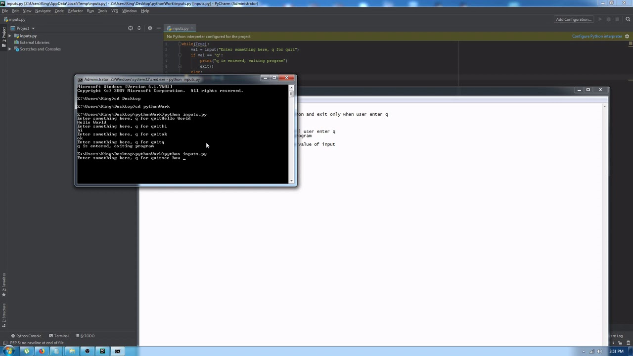Screen dimensions: 633x356
Task: Hide the Project panel with the minus icon
Action: click(x=158, y=28)
